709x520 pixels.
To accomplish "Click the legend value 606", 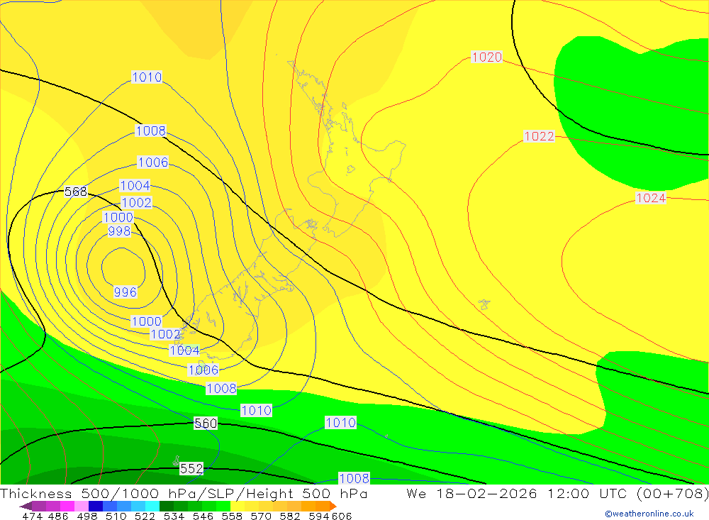I will pos(342,516).
